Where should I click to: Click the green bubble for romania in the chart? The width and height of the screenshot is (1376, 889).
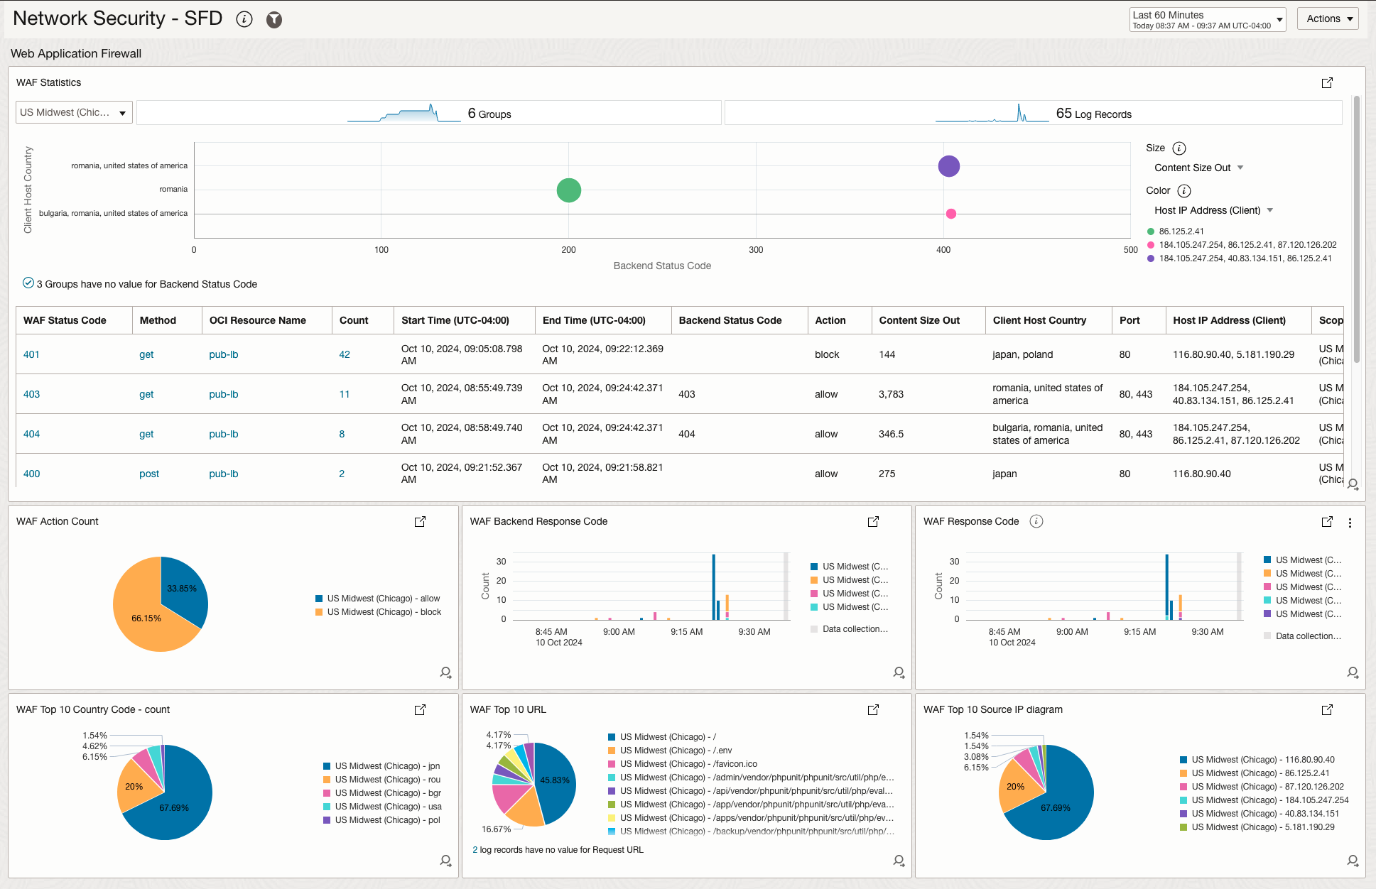coord(568,190)
